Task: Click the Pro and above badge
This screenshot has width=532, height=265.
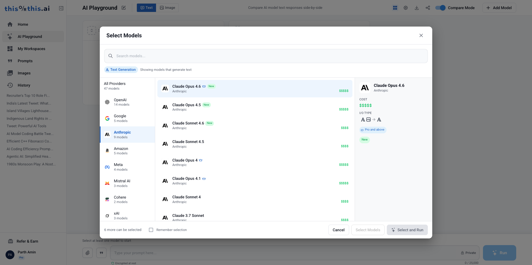Action: pyautogui.click(x=373, y=130)
